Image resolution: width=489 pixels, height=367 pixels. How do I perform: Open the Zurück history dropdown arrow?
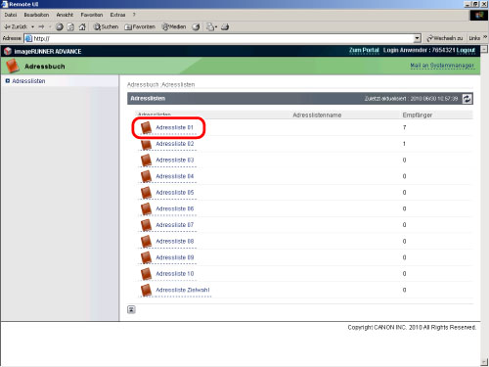click(32, 26)
